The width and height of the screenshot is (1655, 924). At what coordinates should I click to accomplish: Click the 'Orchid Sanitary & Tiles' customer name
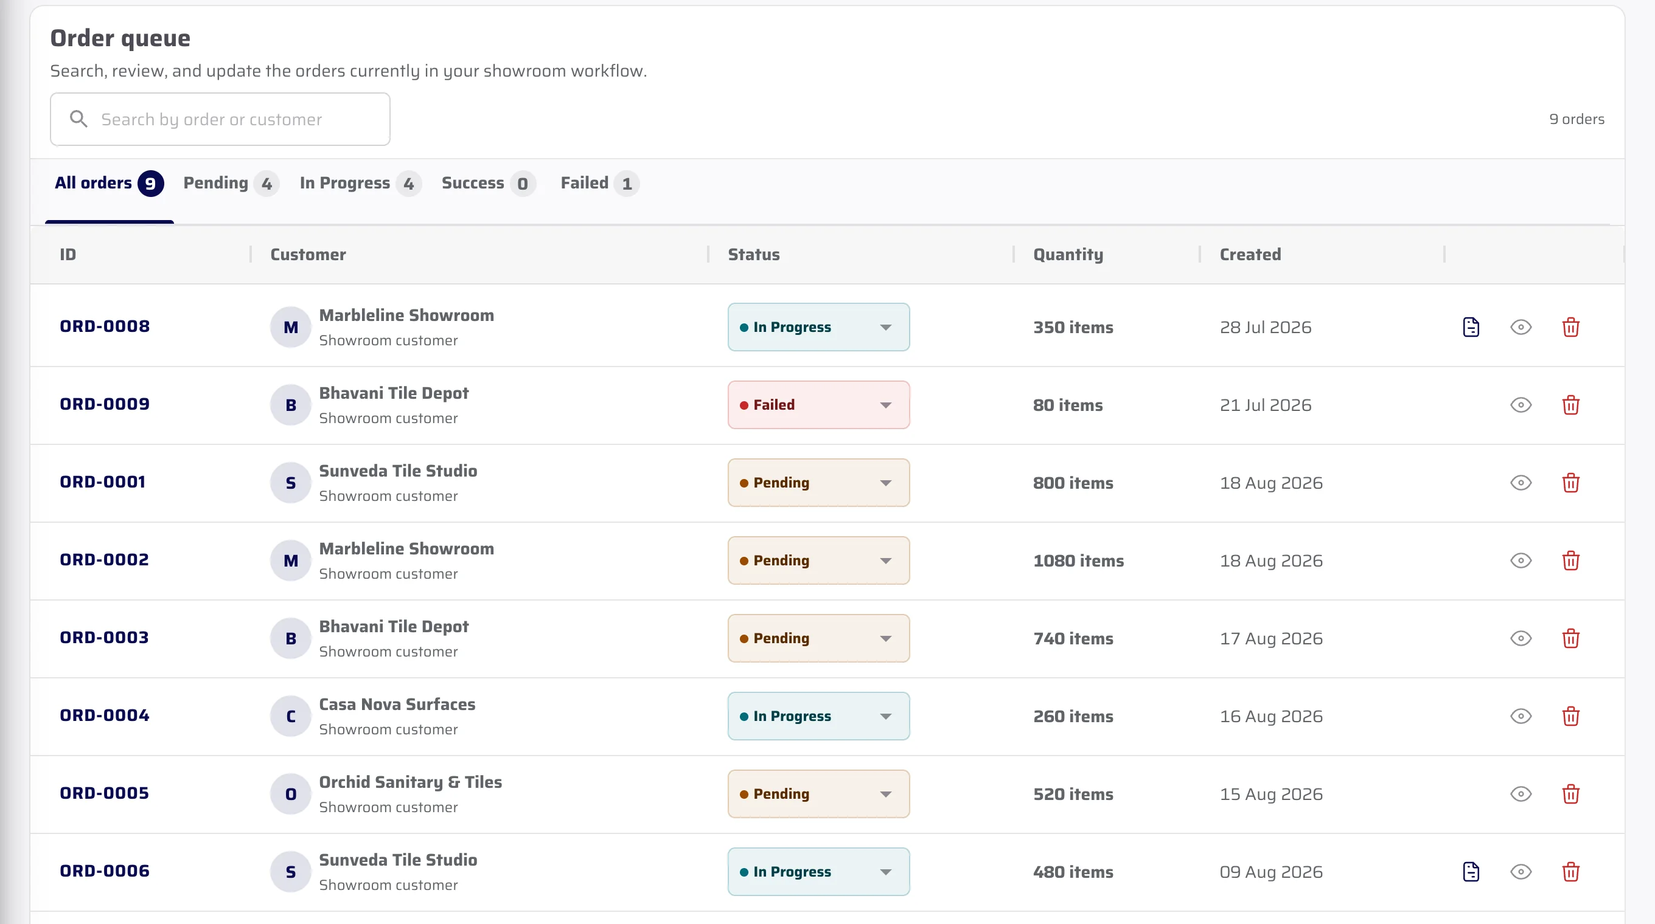(x=411, y=782)
